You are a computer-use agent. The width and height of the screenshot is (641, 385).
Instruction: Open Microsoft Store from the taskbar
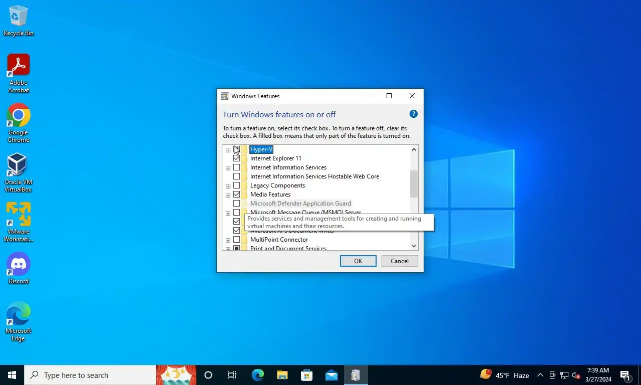click(306, 375)
